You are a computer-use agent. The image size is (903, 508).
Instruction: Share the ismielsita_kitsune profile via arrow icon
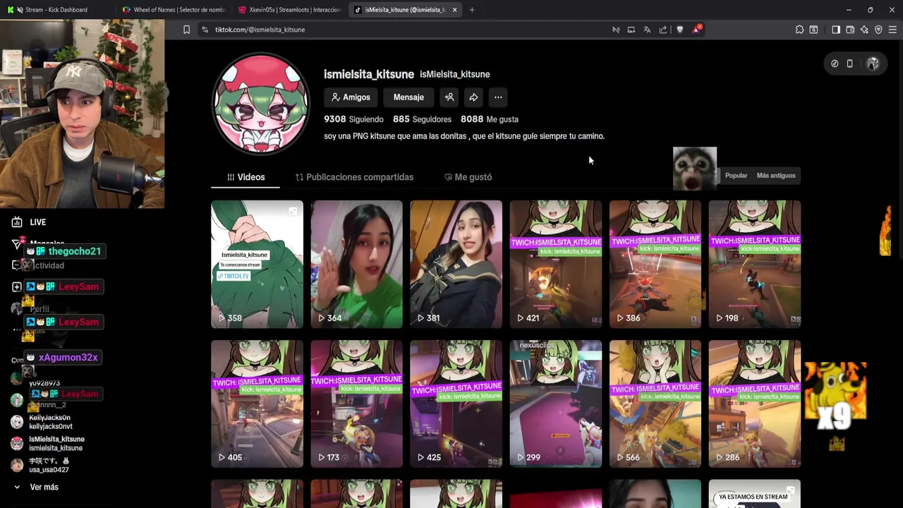[473, 97]
